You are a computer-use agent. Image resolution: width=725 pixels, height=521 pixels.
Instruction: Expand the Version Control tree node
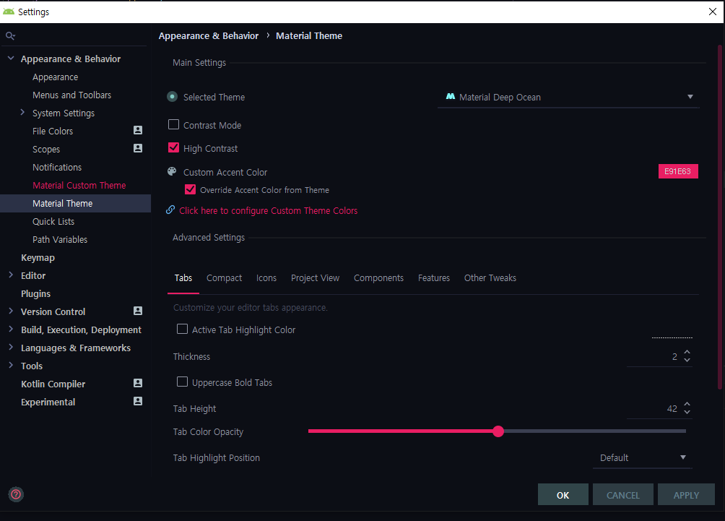(11, 311)
